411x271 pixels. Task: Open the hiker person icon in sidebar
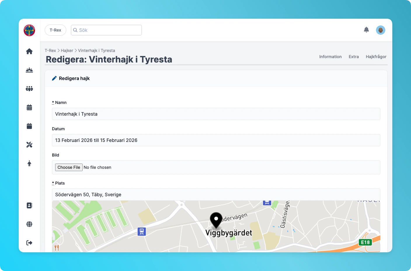pyautogui.click(x=29, y=164)
